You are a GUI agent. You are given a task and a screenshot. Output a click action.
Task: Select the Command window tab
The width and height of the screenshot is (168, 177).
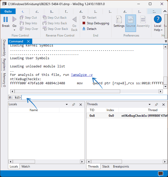point(16,41)
